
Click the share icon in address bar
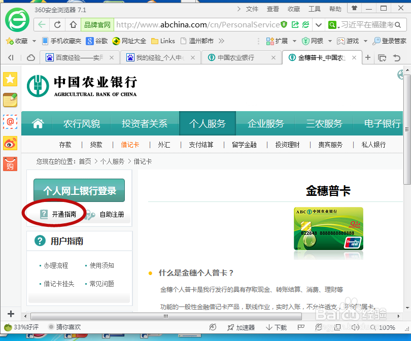(295, 25)
